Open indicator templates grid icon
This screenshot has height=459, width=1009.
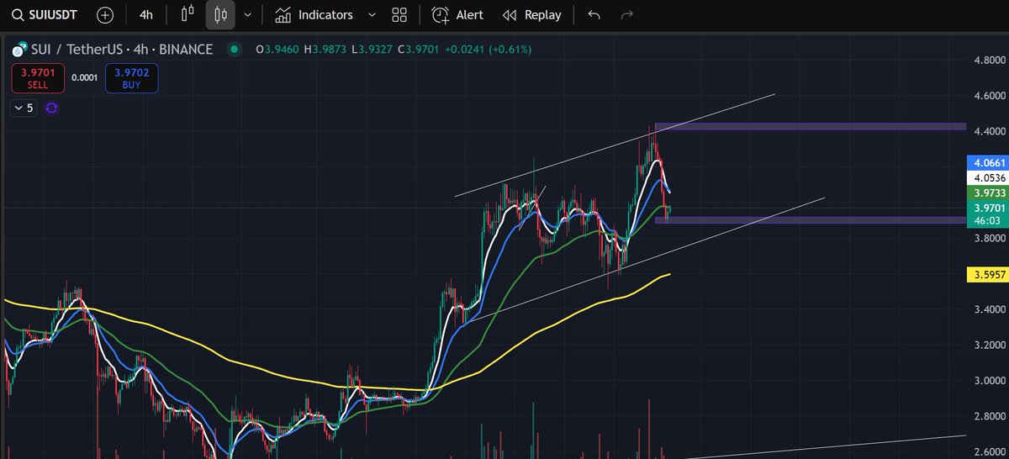(399, 15)
